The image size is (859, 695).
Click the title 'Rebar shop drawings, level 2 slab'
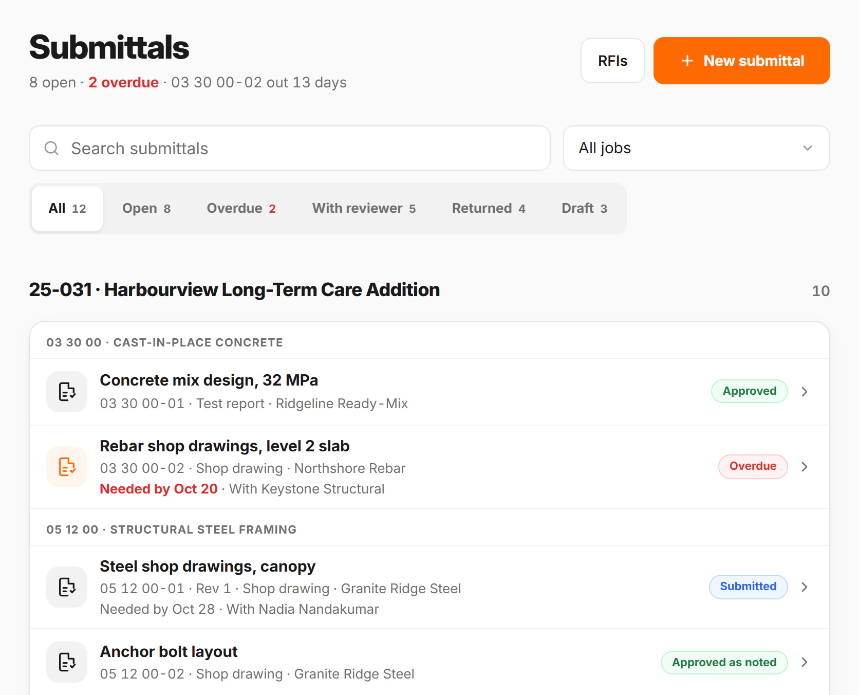point(225,446)
